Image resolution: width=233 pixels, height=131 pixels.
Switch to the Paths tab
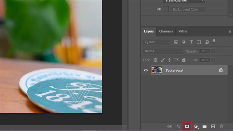183,31
